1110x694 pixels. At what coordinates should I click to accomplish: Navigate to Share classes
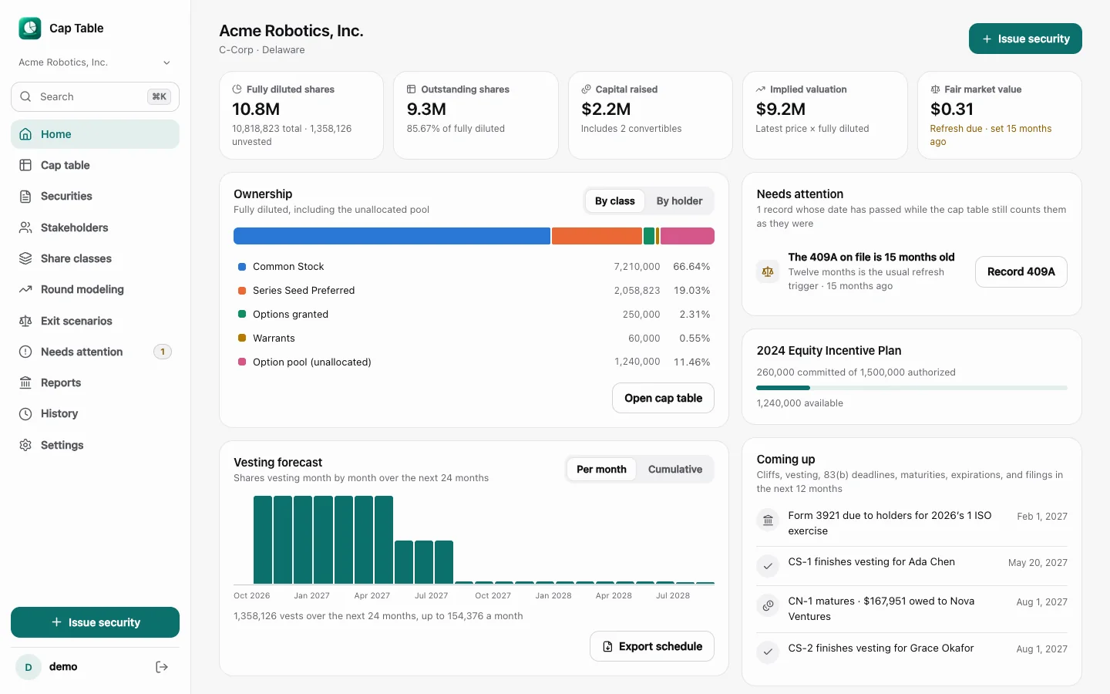coord(95,258)
